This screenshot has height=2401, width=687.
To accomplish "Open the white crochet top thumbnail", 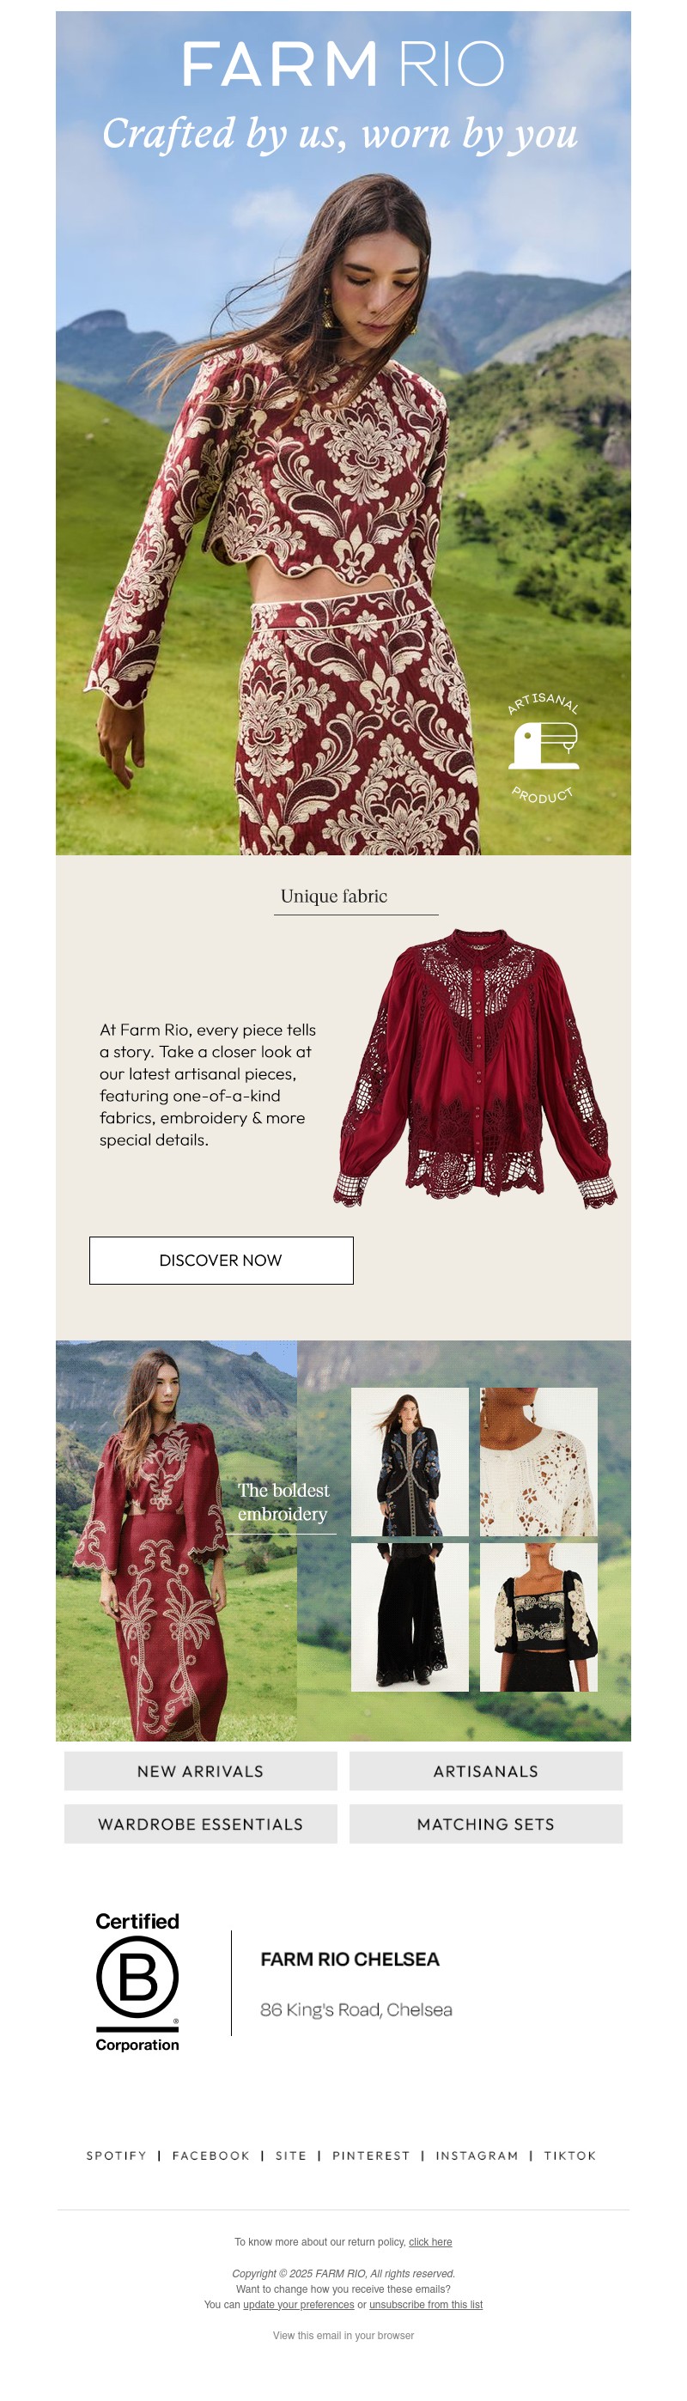I will pyautogui.click(x=538, y=1462).
